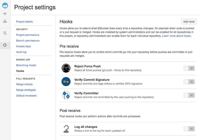This screenshot has width=200, height=140.
Task: Click the WORKFLOW section label
Action: [x=23, y=60]
